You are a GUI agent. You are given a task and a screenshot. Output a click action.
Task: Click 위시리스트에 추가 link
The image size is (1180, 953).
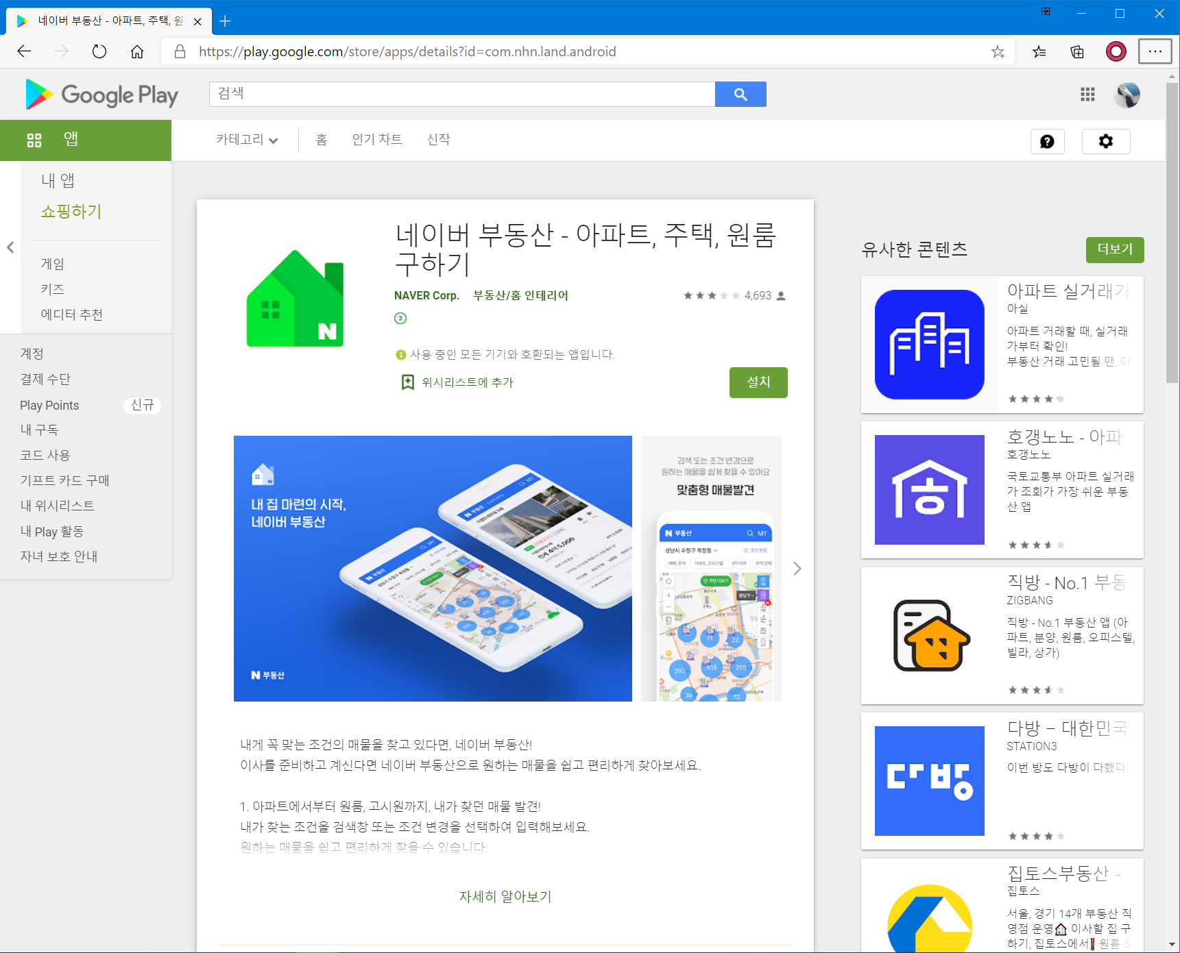(468, 382)
